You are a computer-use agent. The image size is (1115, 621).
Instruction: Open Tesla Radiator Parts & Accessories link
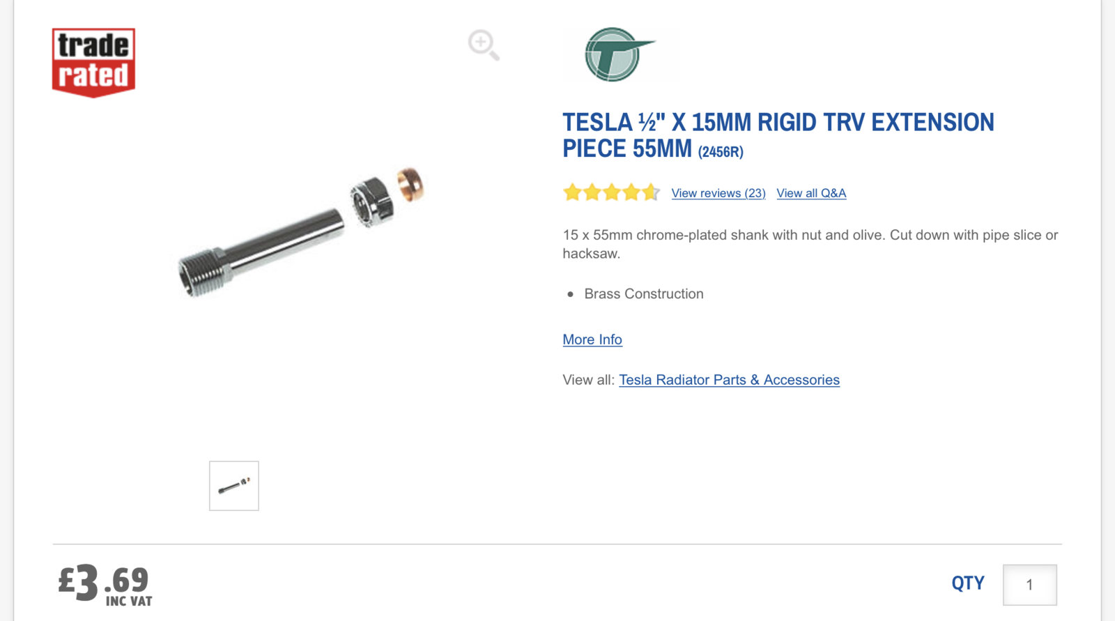click(x=729, y=380)
